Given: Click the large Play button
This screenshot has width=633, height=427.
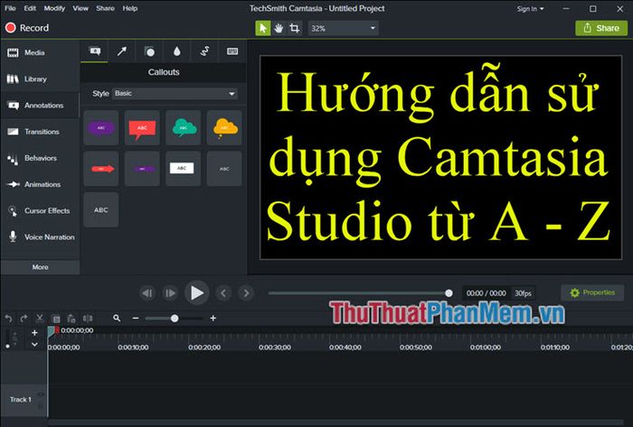Looking at the screenshot, I should [196, 292].
